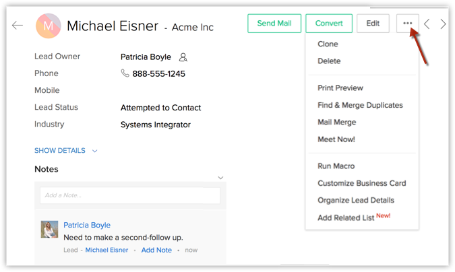Open the three-dots more options menu
455x272 pixels.
click(407, 24)
